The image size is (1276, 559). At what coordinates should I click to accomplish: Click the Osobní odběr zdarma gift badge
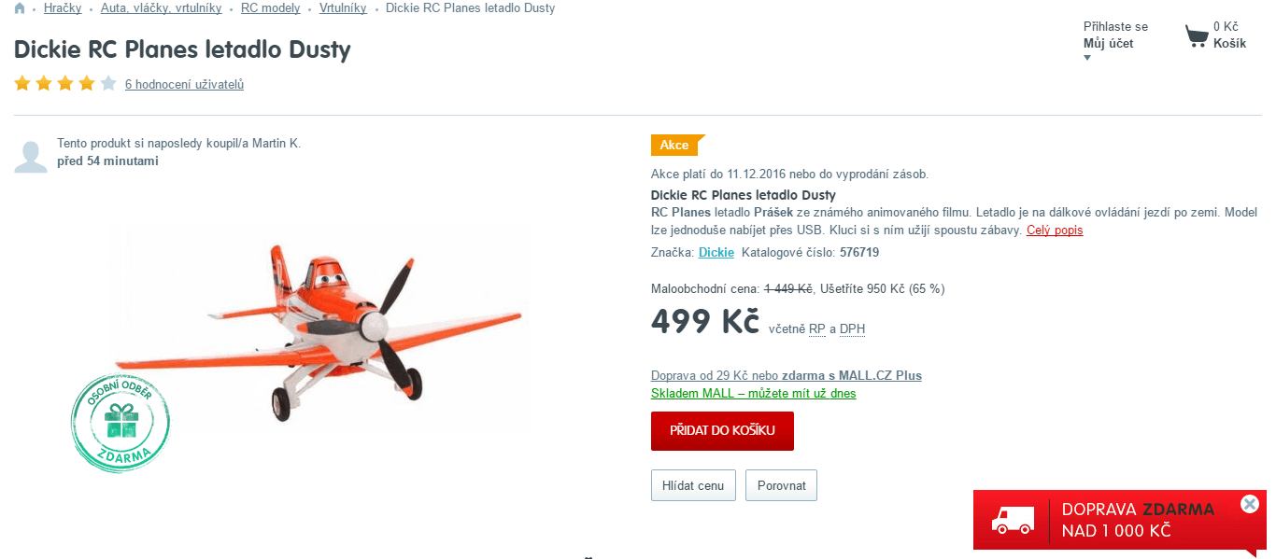click(121, 422)
